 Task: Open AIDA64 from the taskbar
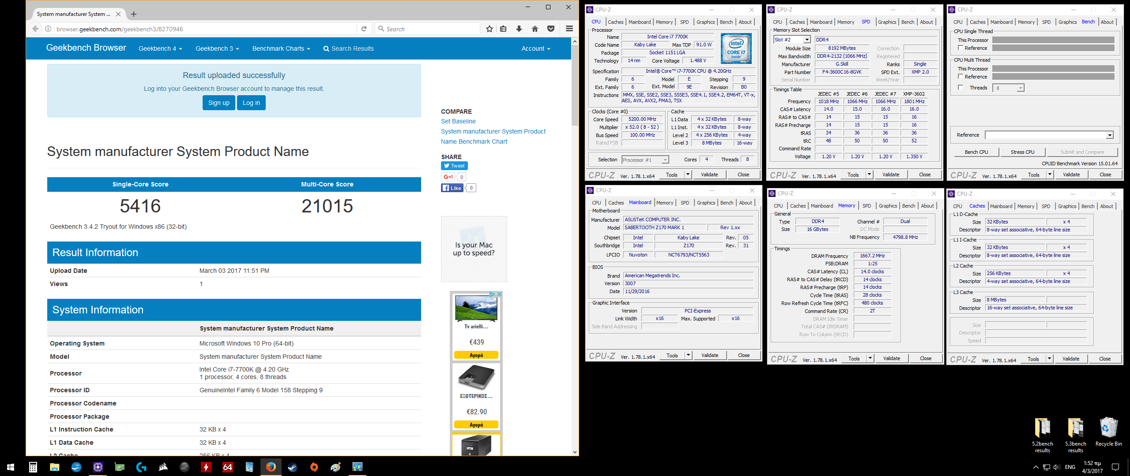(x=228, y=467)
